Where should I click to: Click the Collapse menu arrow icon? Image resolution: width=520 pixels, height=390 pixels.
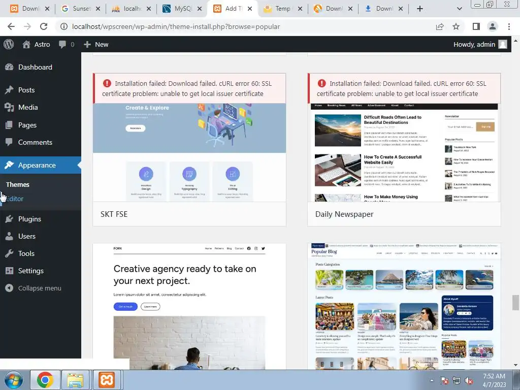[9, 288]
